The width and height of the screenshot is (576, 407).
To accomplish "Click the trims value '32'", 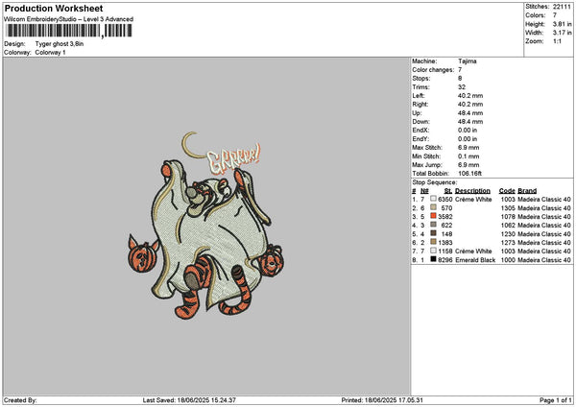I will point(462,87).
